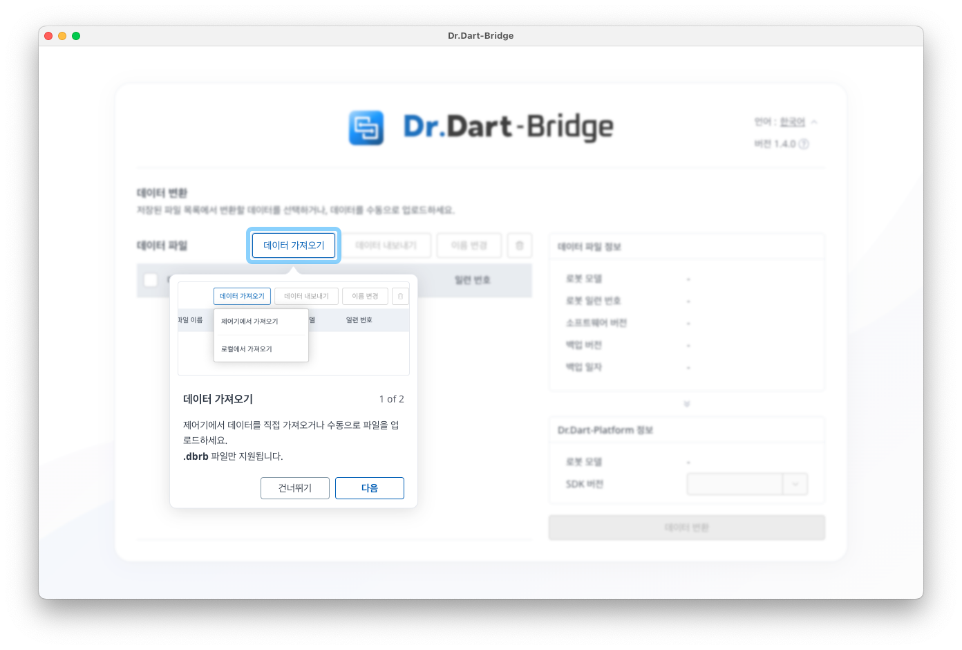Click the underlined 한국어 language link
This screenshot has width=962, height=650.
[792, 122]
